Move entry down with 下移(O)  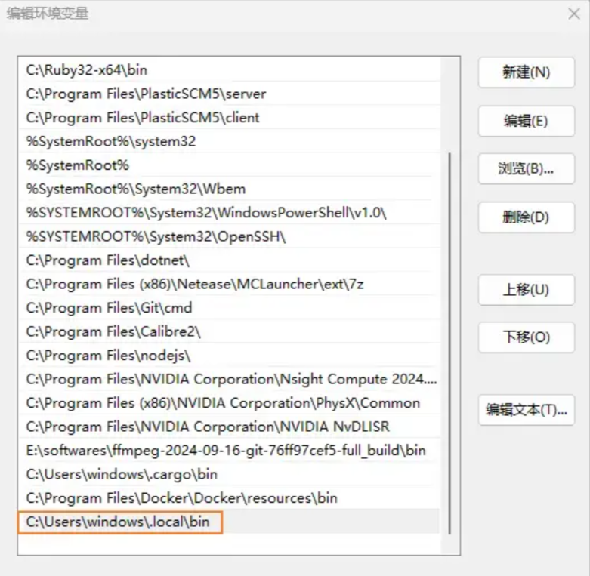(527, 337)
